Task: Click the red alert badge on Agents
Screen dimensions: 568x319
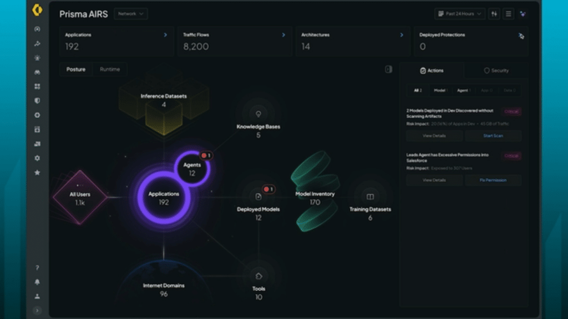Action: pyautogui.click(x=206, y=156)
